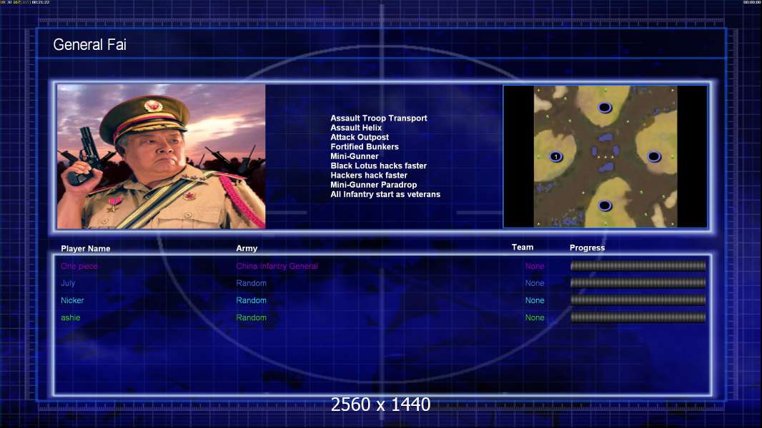Click the General Fai portrait image
762x428 pixels.
point(162,156)
